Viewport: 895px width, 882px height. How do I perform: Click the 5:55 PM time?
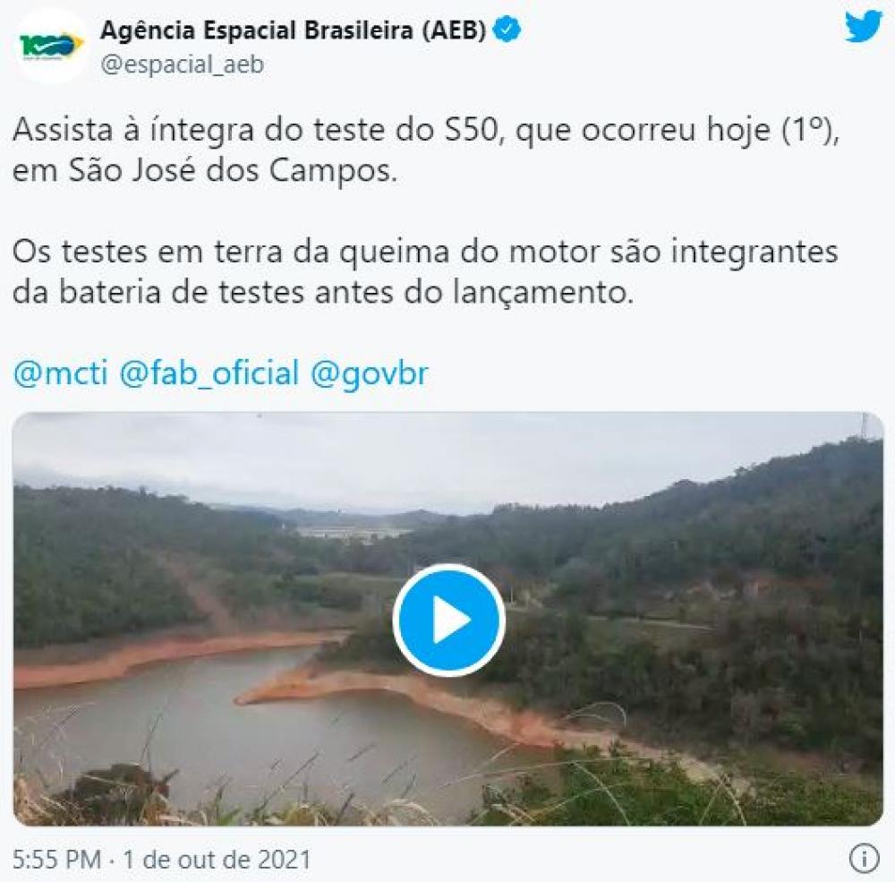pyautogui.click(x=56, y=860)
